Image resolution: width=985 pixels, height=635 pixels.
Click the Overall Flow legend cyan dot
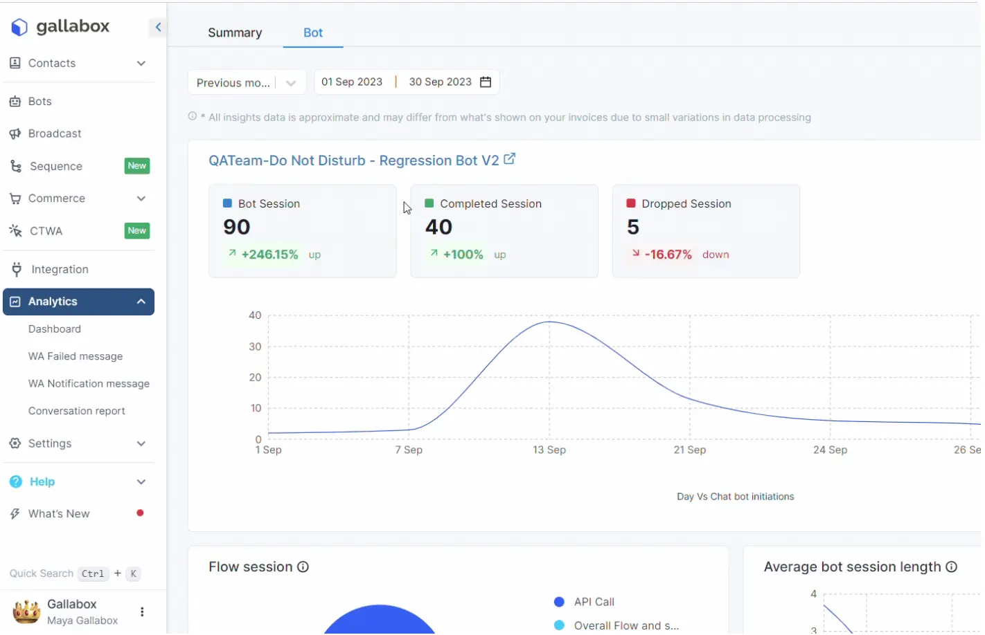pos(559,626)
